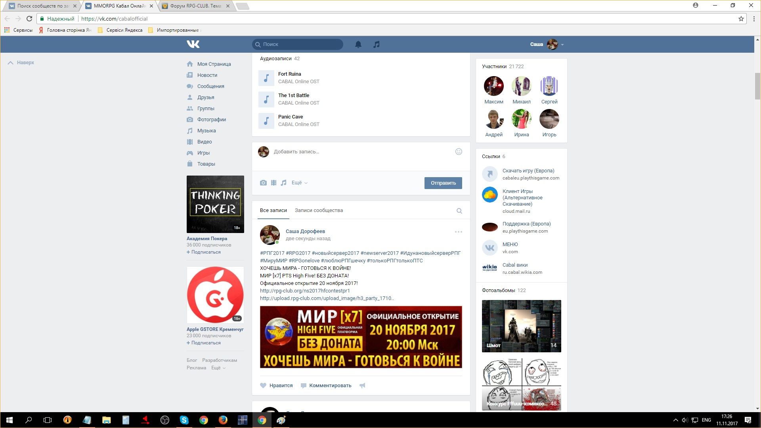Open the Шмот photo album thumbnail
Image resolution: width=761 pixels, height=428 pixels.
[521, 326]
